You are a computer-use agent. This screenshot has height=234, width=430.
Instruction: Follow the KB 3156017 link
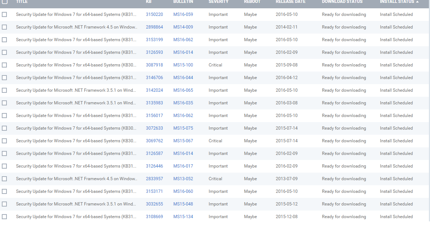[154, 116]
